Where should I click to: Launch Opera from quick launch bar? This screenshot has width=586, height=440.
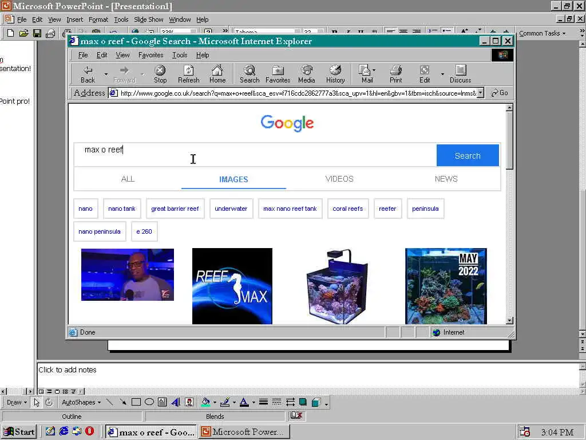tap(90, 431)
